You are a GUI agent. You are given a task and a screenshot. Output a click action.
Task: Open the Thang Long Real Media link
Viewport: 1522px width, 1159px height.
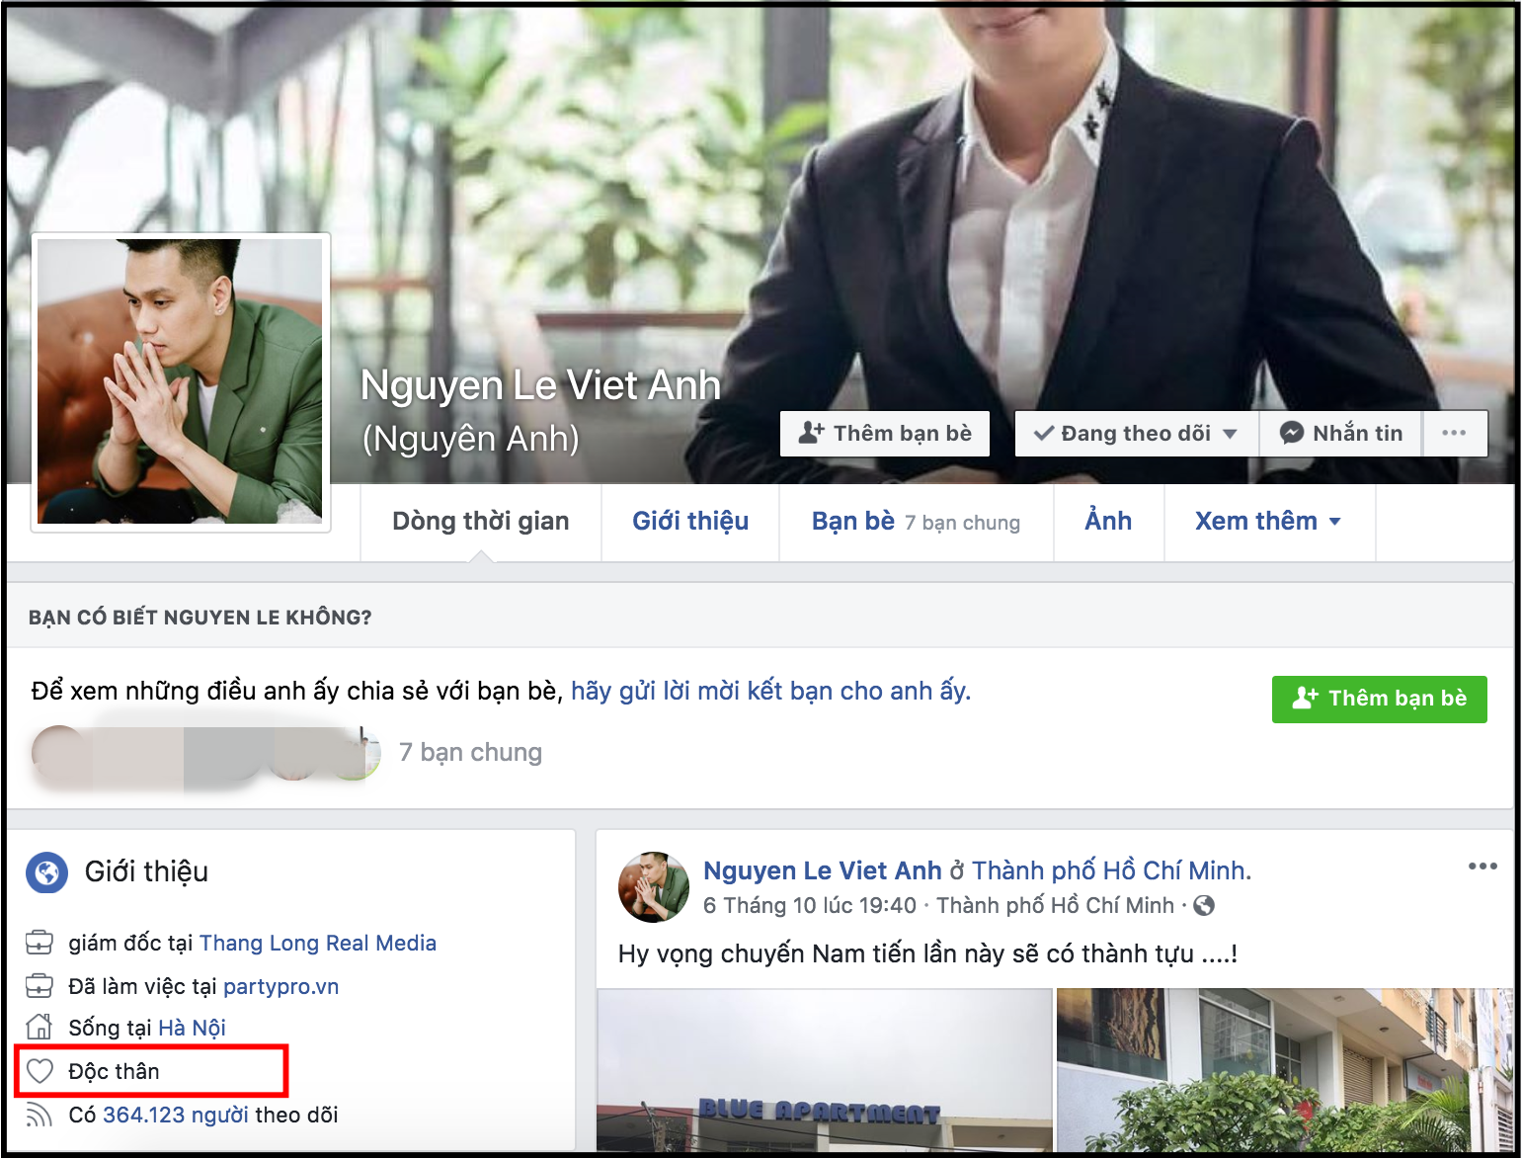pyautogui.click(x=318, y=943)
